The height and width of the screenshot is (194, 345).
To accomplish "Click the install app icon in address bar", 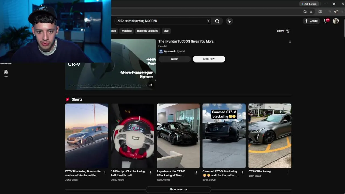I will coord(305,12).
